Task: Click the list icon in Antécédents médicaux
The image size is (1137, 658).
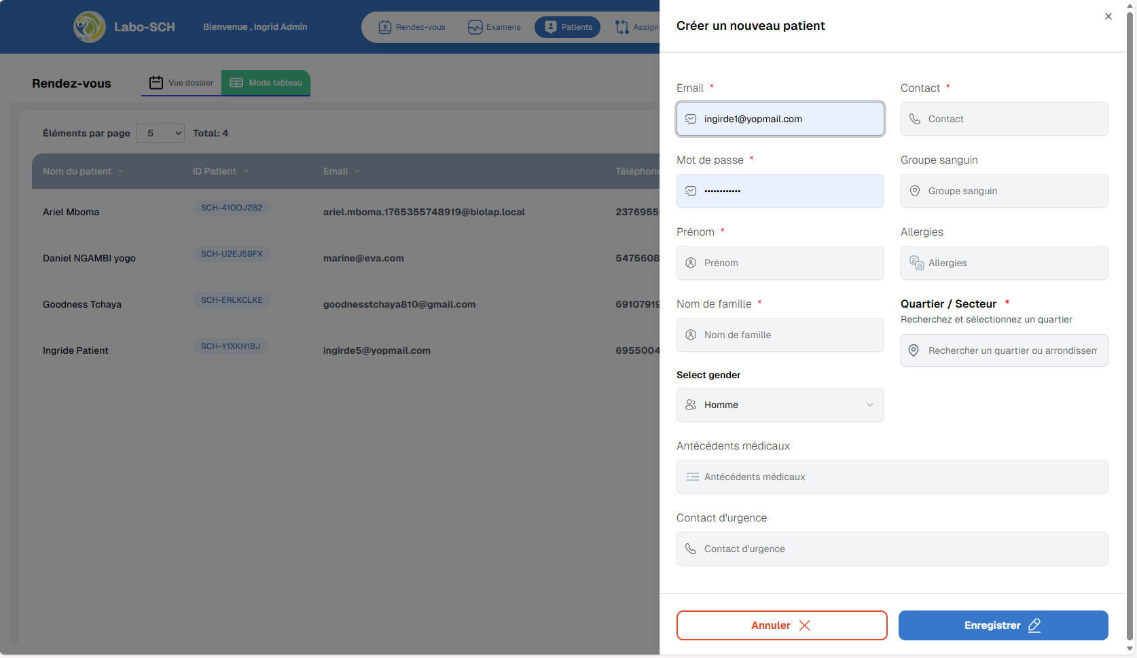Action: [692, 477]
